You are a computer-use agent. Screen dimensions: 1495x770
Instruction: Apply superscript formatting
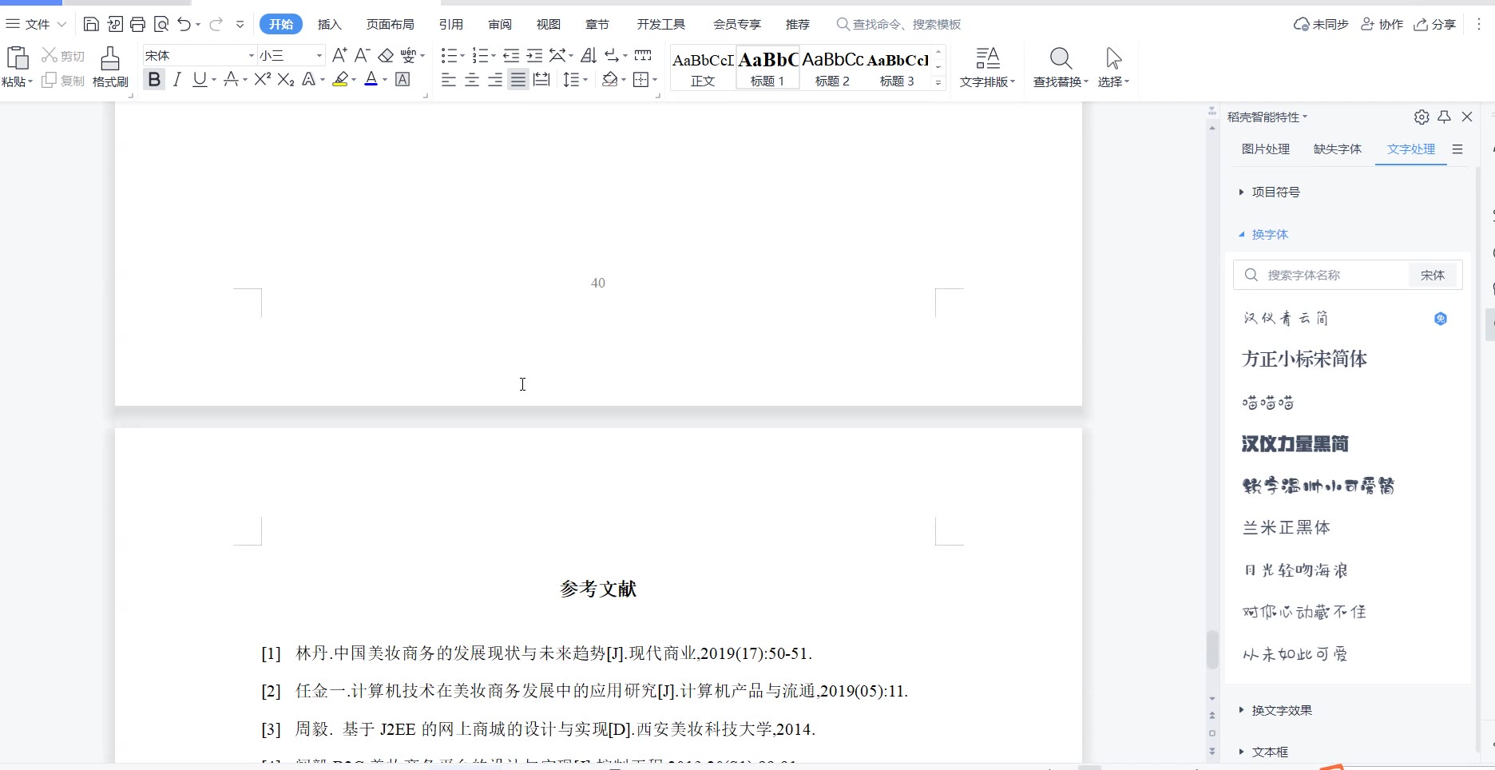263,79
